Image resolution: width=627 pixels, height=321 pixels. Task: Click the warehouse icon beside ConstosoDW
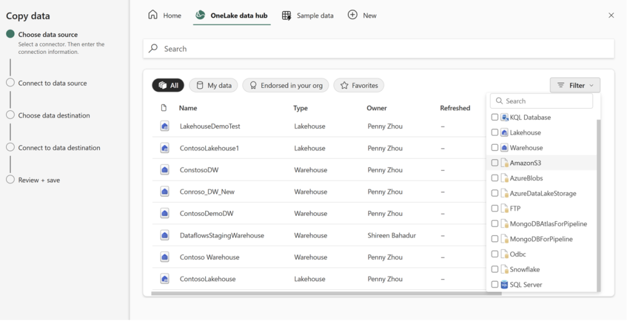point(164,170)
